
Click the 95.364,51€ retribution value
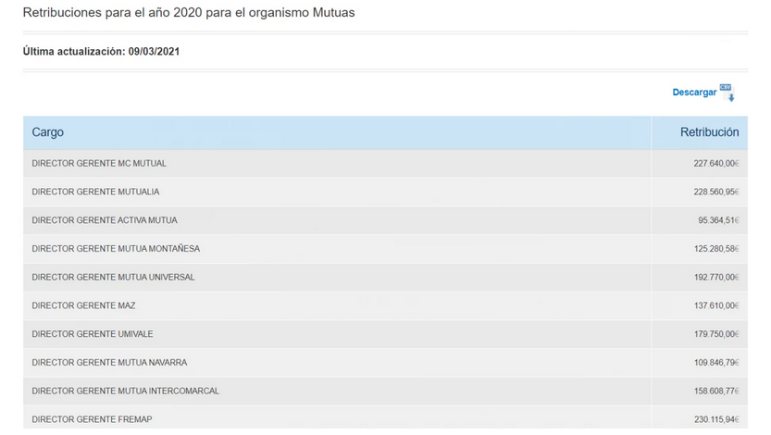pyautogui.click(x=718, y=220)
